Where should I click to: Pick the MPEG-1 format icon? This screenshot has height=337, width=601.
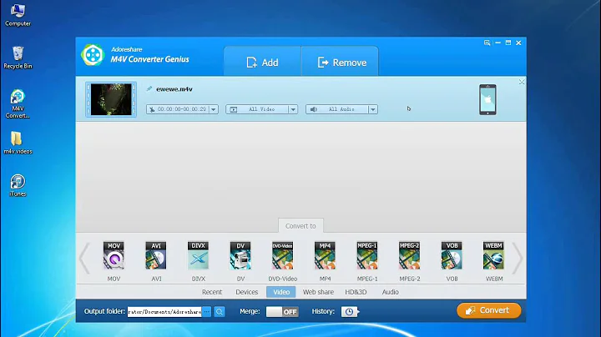pos(367,255)
